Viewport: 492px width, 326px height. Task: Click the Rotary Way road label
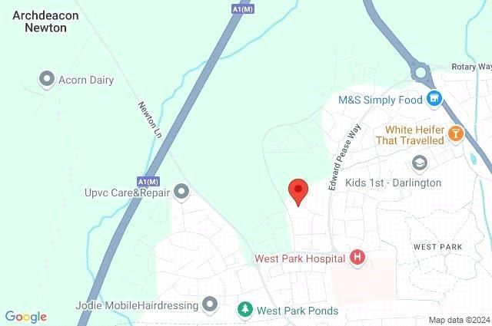coord(471,67)
